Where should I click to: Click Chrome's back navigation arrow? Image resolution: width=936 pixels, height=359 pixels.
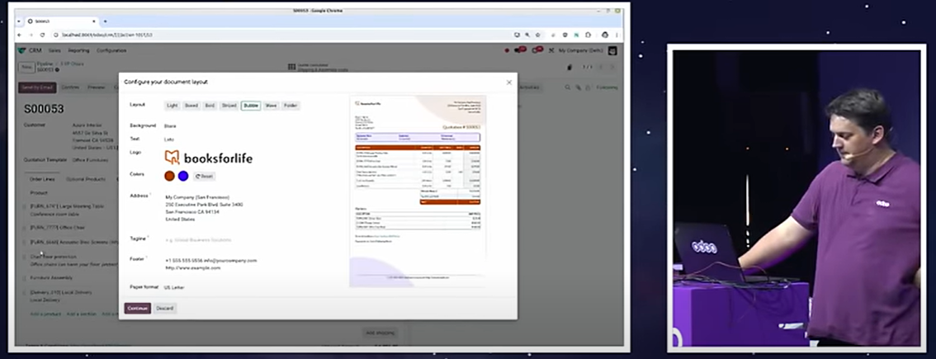(20, 35)
